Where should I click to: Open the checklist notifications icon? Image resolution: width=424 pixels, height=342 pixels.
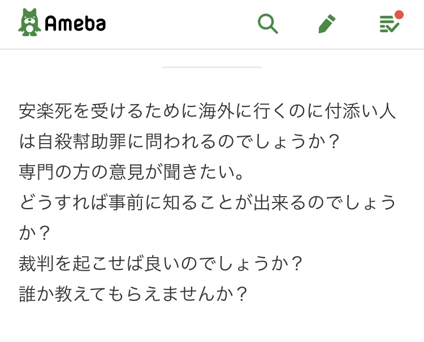(388, 24)
